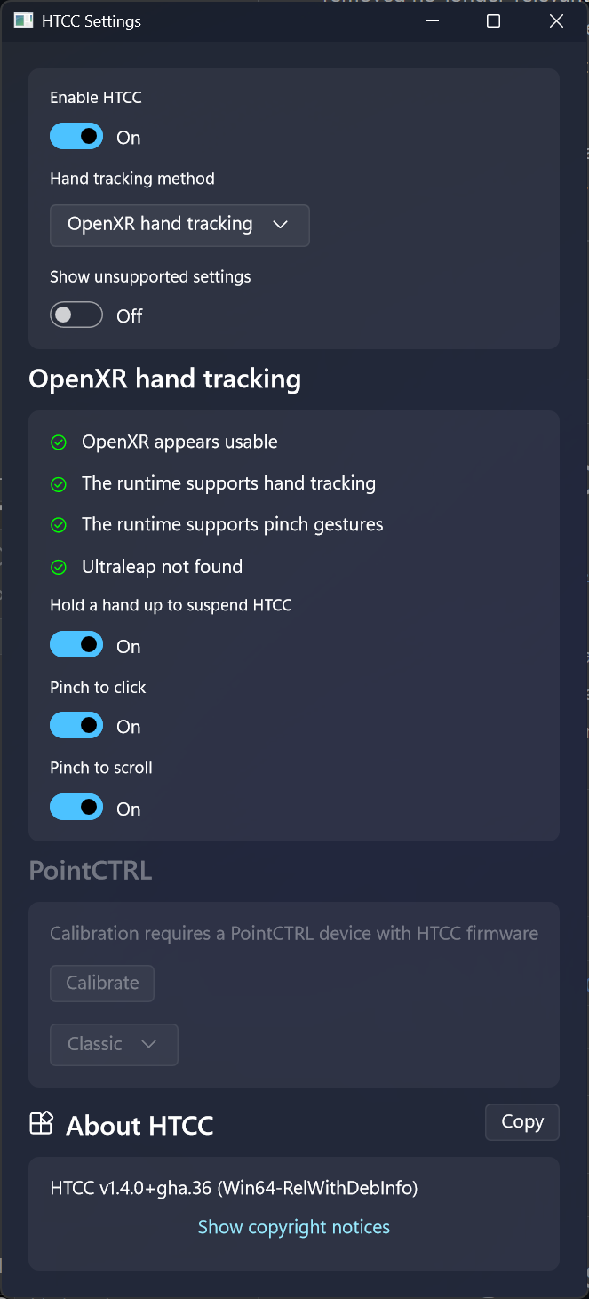Open the Hand tracking method dropdown

click(x=179, y=225)
